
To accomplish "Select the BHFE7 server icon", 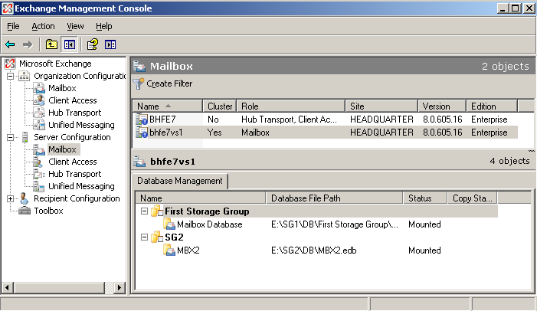I will click(142, 119).
